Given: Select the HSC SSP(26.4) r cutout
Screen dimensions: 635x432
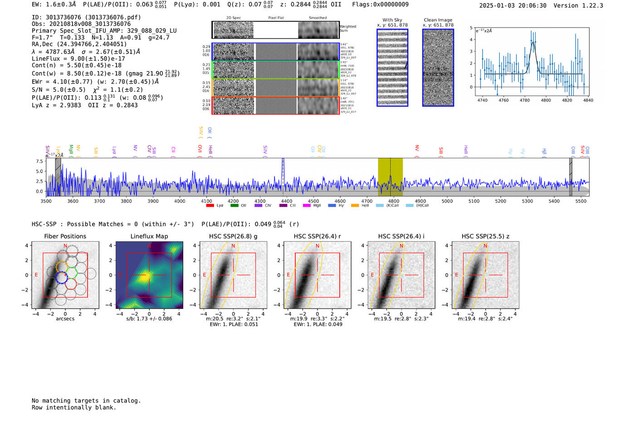Looking at the screenshot, I should pos(317,275).
